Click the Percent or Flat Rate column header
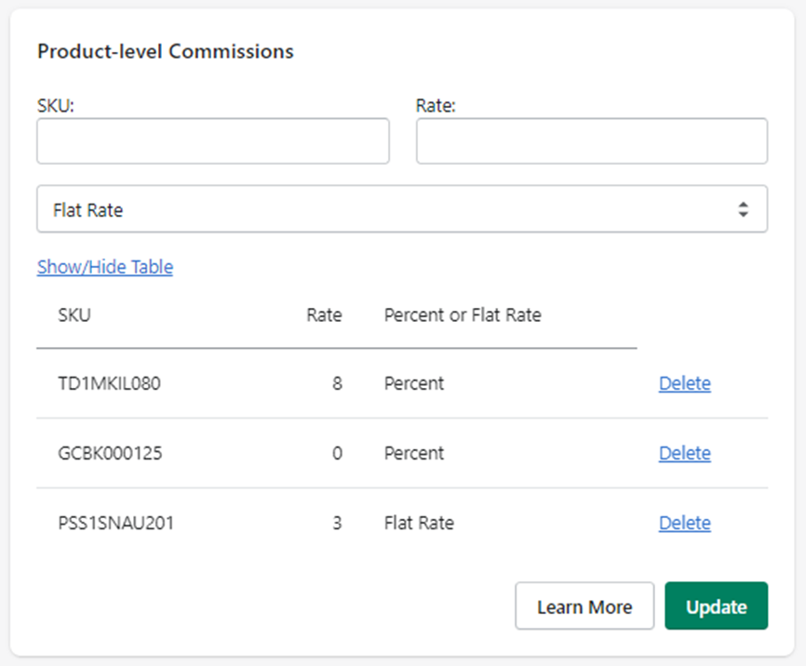The height and width of the screenshot is (666, 806). (463, 315)
